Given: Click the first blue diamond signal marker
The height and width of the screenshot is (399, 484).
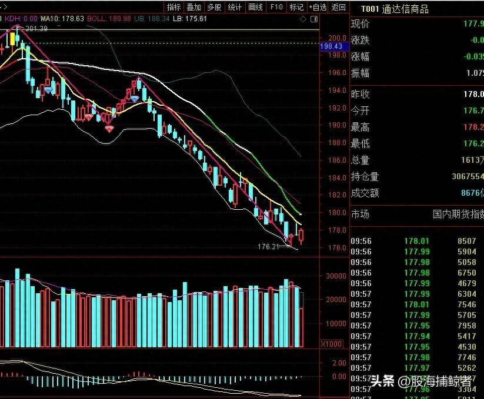Looking at the screenshot, I should coord(49,90).
